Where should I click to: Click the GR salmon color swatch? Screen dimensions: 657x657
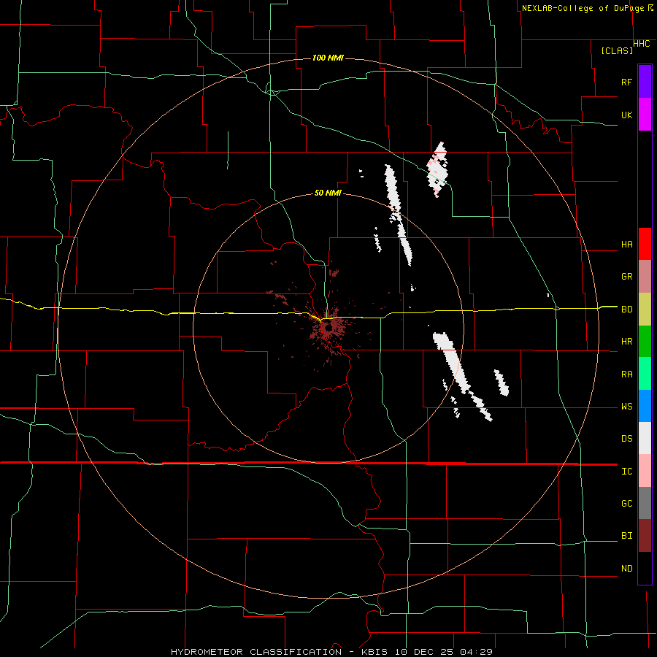(x=645, y=276)
